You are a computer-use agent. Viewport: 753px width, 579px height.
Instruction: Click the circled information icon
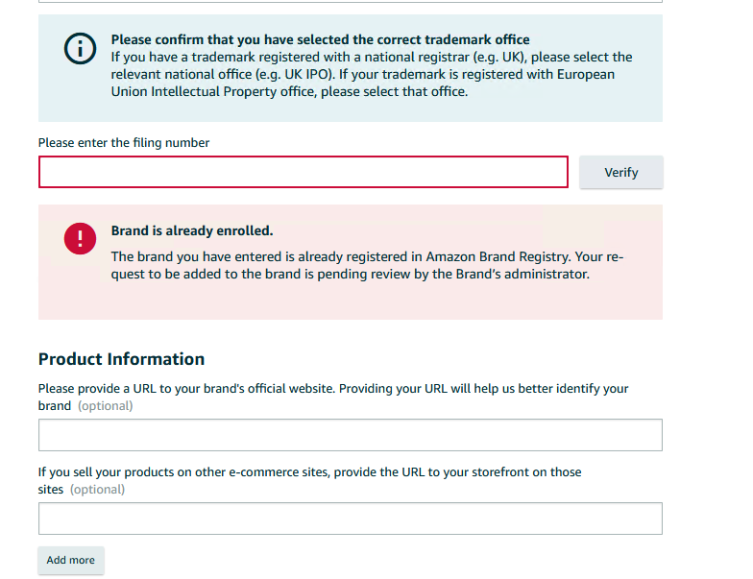click(x=80, y=48)
